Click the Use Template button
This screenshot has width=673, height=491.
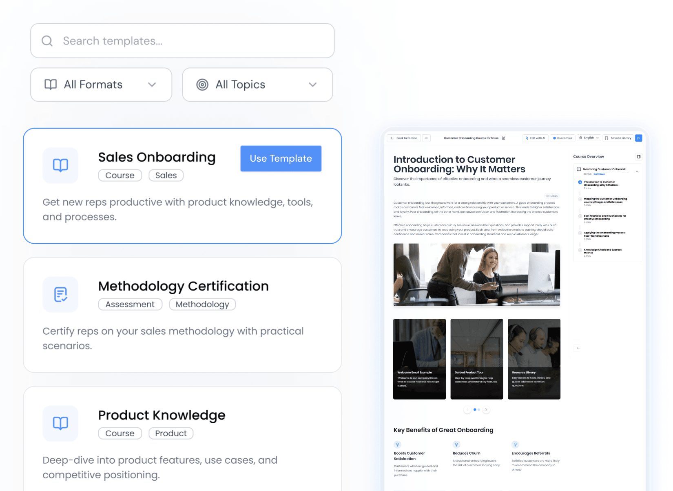281,158
